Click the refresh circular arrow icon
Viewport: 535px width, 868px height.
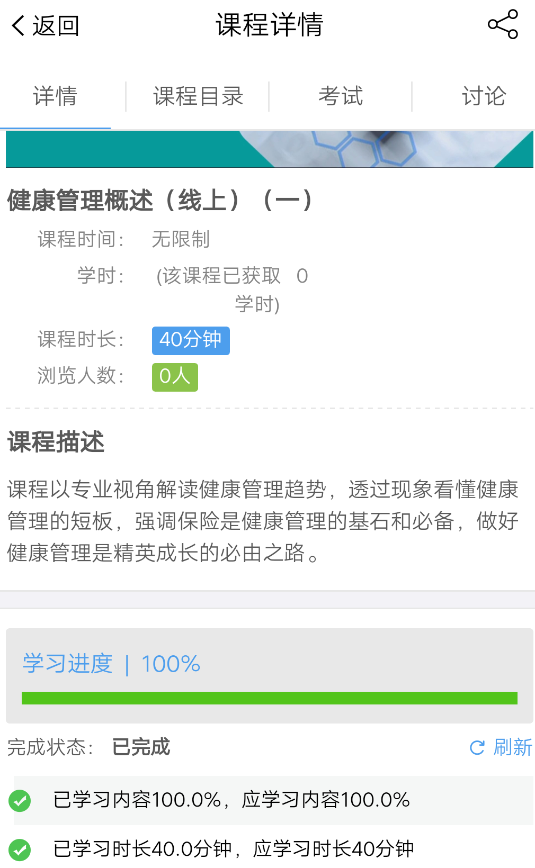click(477, 747)
